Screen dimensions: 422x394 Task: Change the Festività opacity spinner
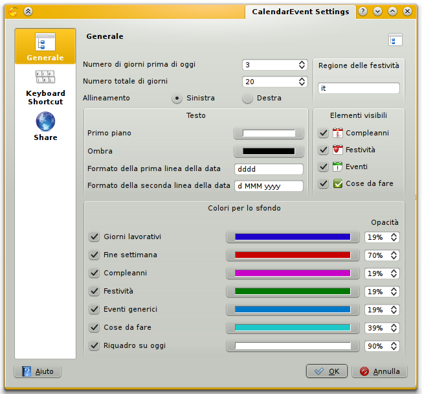coord(382,292)
